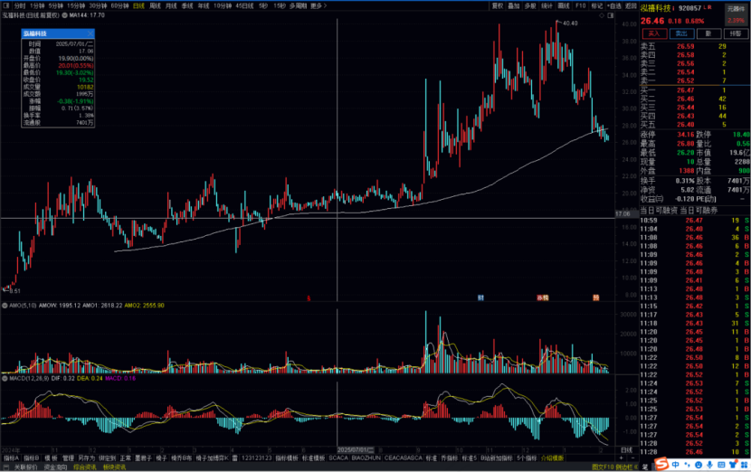Viewport: 751px width, 472px height.
Task: Open the 多周期 multi-period selector
Action: (x=297, y=5)
